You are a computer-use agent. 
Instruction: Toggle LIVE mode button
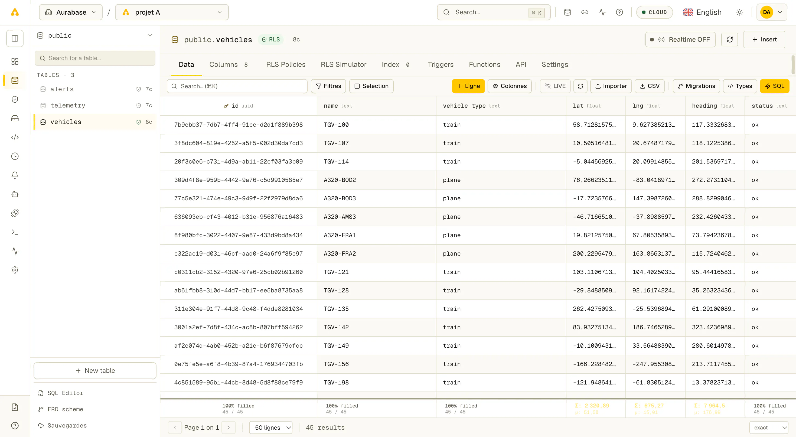(555, 86)
